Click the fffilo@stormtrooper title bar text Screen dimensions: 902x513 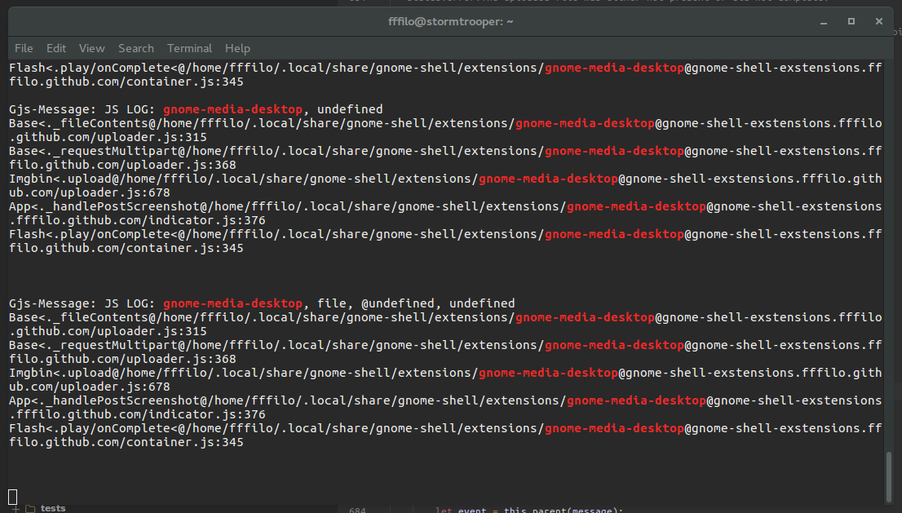tap(450, 22)
